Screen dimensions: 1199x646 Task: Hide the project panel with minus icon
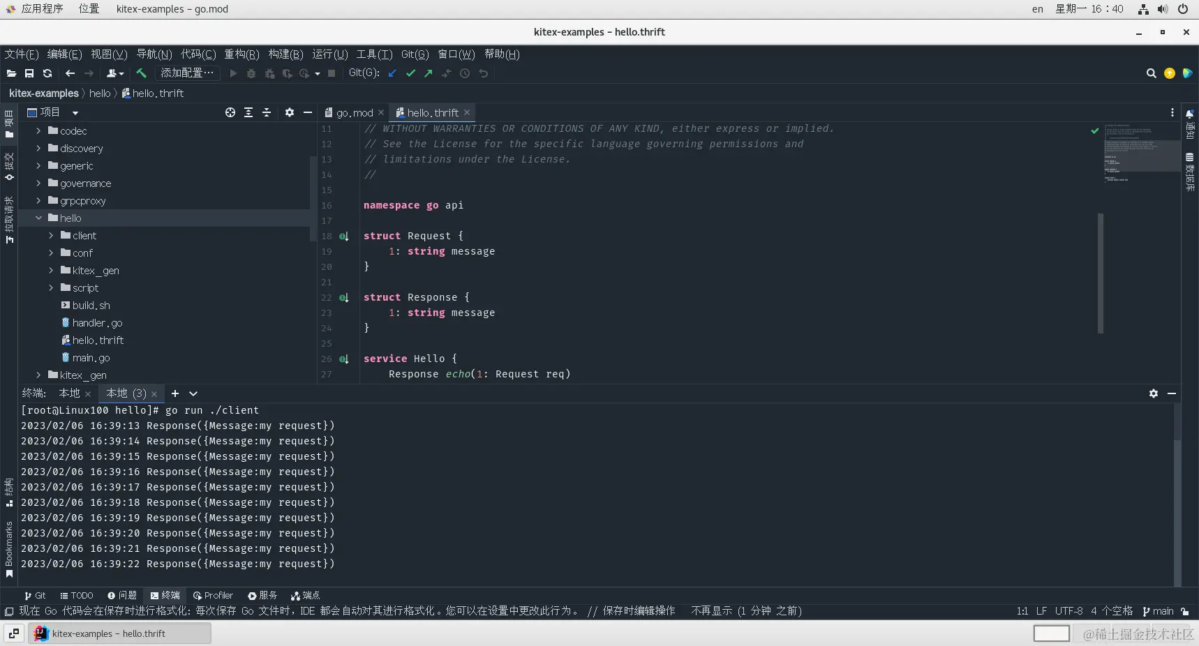[308, 112]
